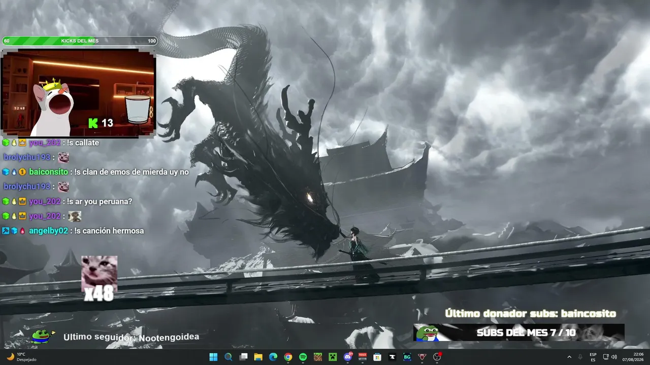
Task: Switch to Google Chrome in taskbar
Action: (288, 357)
